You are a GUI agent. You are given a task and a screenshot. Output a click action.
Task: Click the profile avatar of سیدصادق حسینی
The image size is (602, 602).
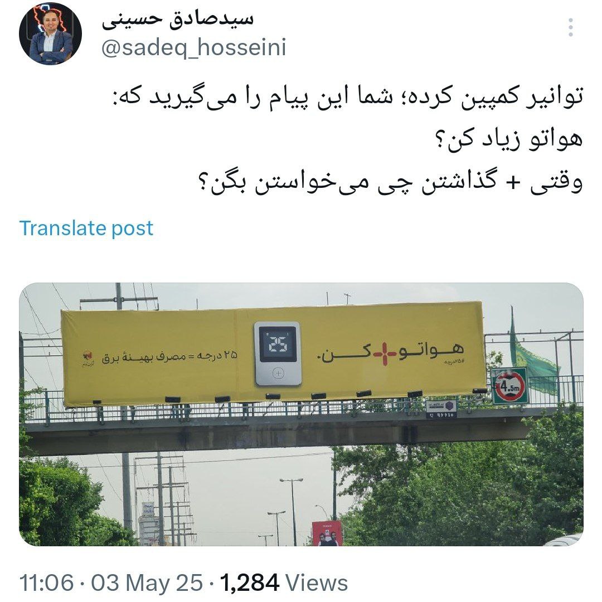(50, 33)
